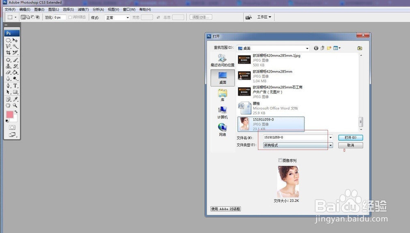Choose Add to Selection mode

[28, 17]
